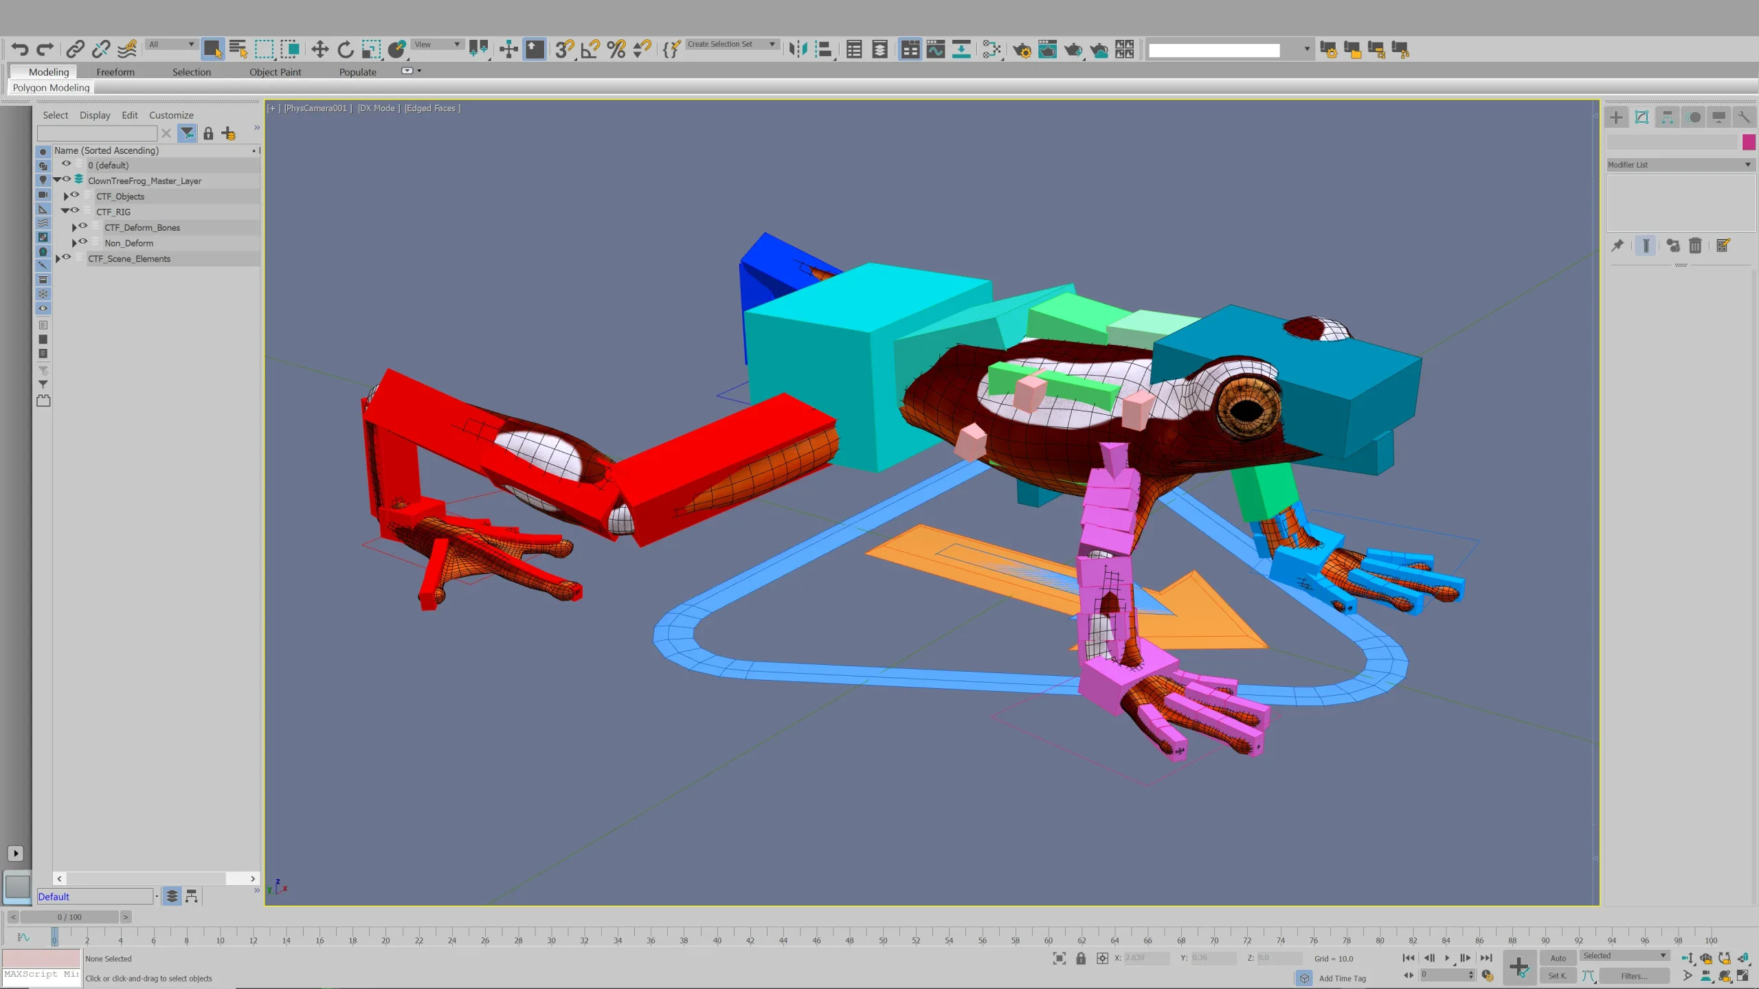Image resolution: width=1759 pixels, height=989 pixels.
Task: Toggle the Percent Snap icon
Action: (616, 49)
